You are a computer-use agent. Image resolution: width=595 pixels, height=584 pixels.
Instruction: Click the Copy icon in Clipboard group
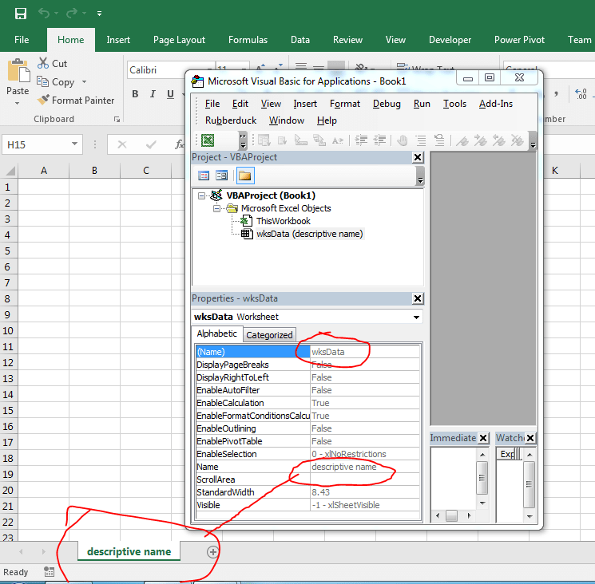click(x=42, y=81)
